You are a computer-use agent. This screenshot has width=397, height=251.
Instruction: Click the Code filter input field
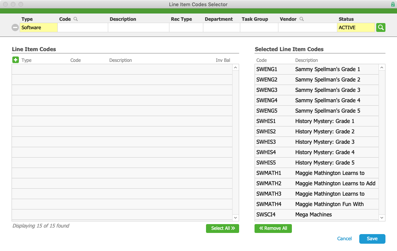click(x=83, y=28)
